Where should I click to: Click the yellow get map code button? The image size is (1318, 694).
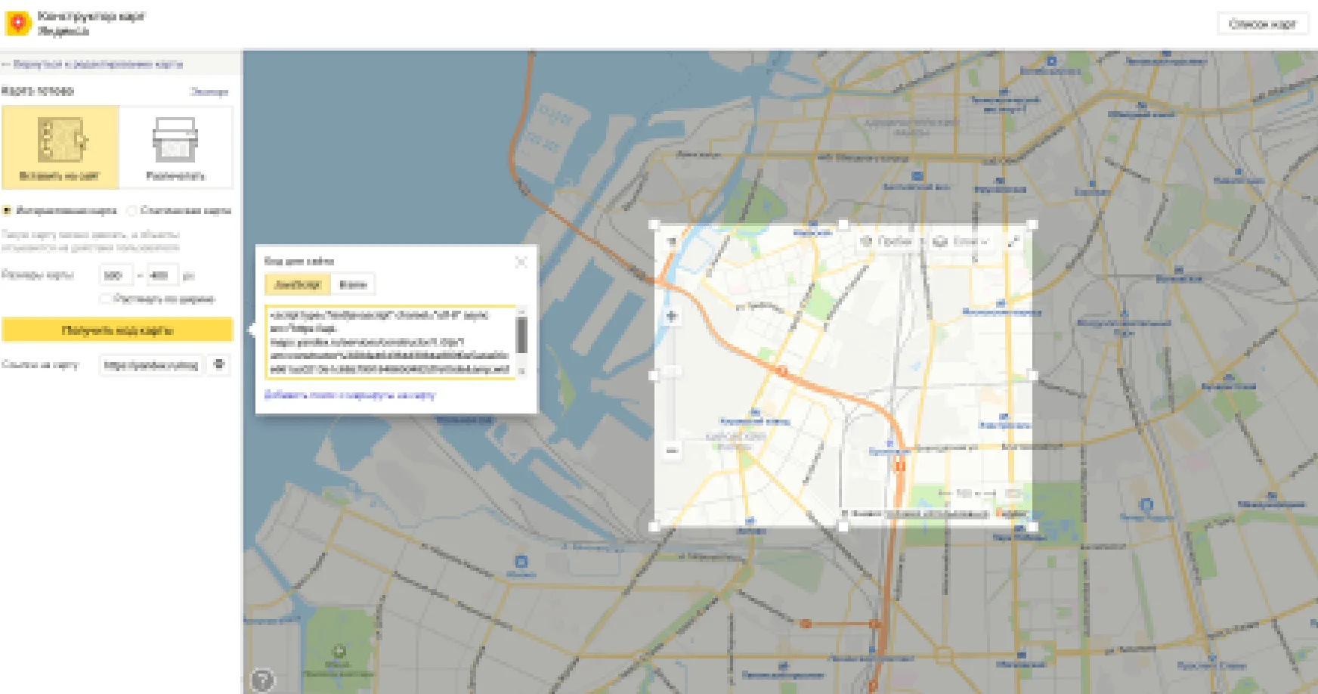117,330
